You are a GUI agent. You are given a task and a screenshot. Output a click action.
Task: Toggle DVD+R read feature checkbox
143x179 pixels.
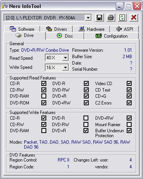(x=86, y=96)
